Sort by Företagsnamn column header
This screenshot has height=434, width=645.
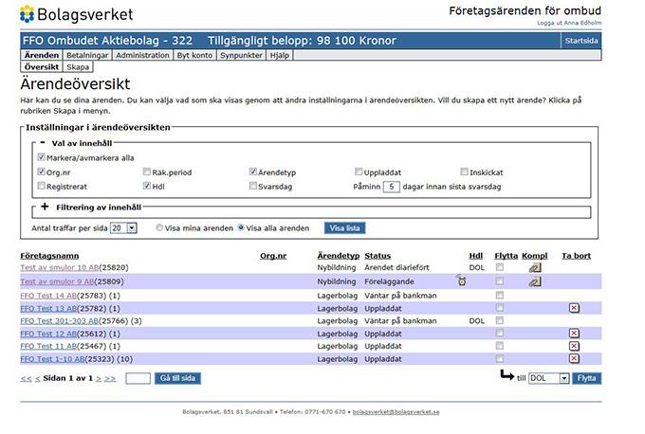49,256
